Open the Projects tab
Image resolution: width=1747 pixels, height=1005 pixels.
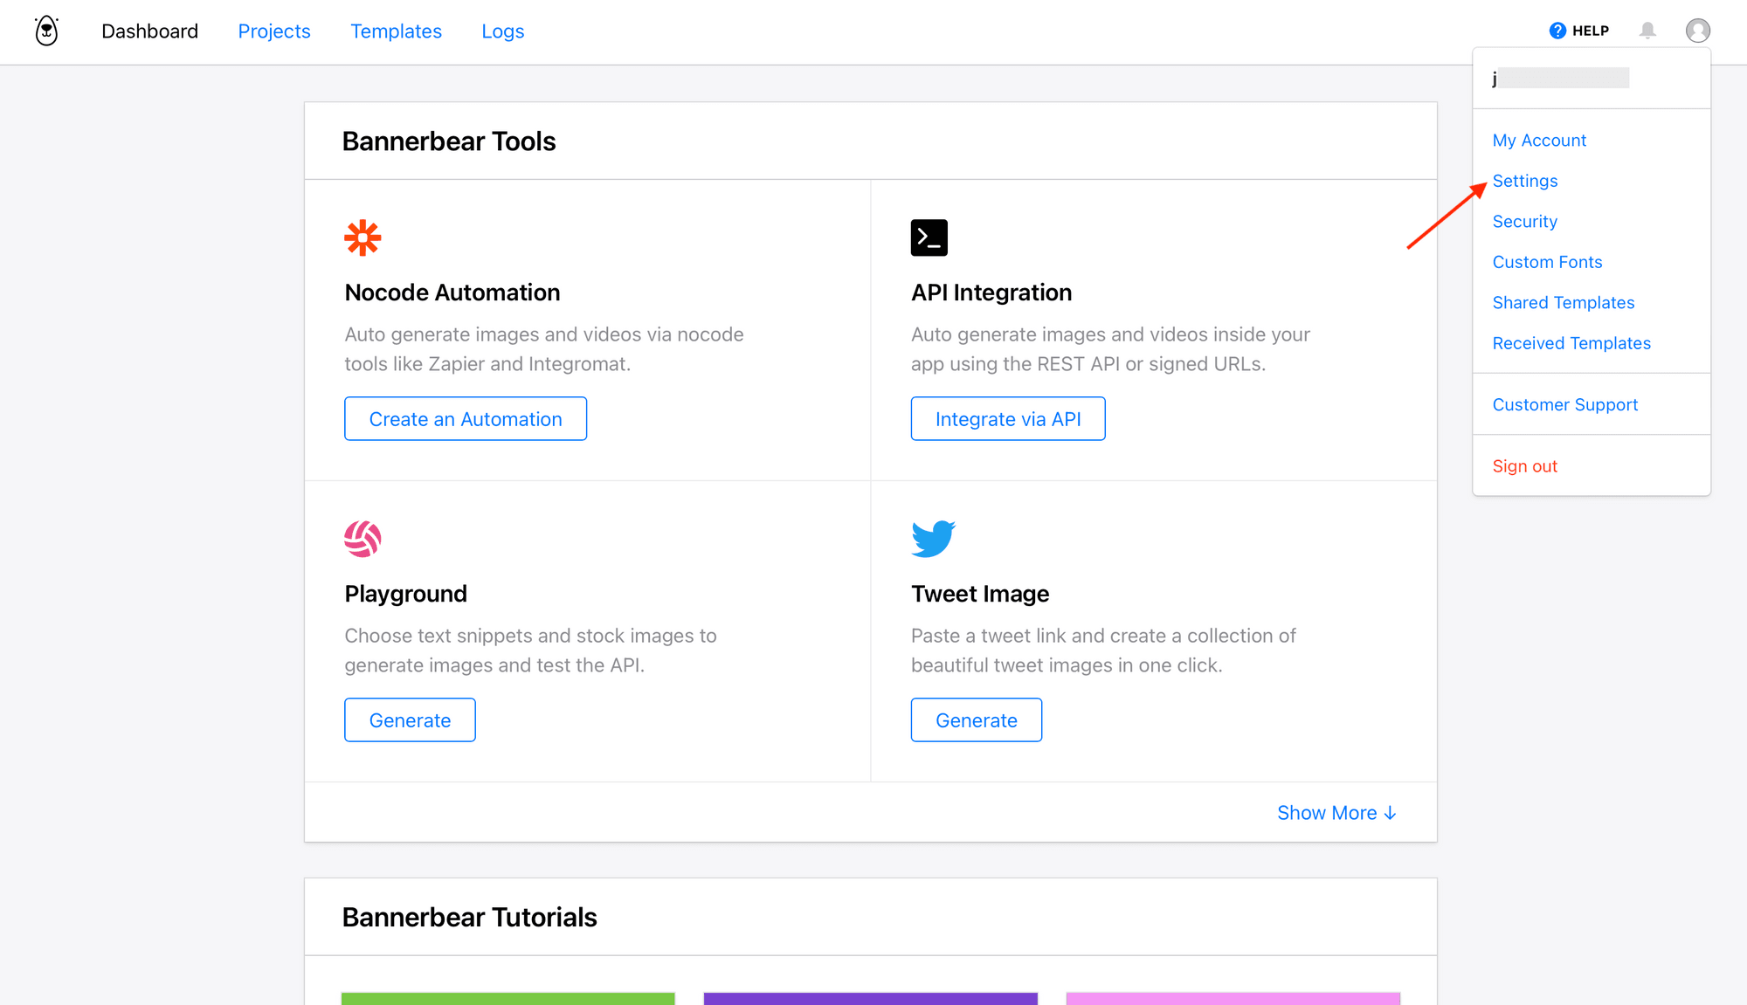[274, 31]
